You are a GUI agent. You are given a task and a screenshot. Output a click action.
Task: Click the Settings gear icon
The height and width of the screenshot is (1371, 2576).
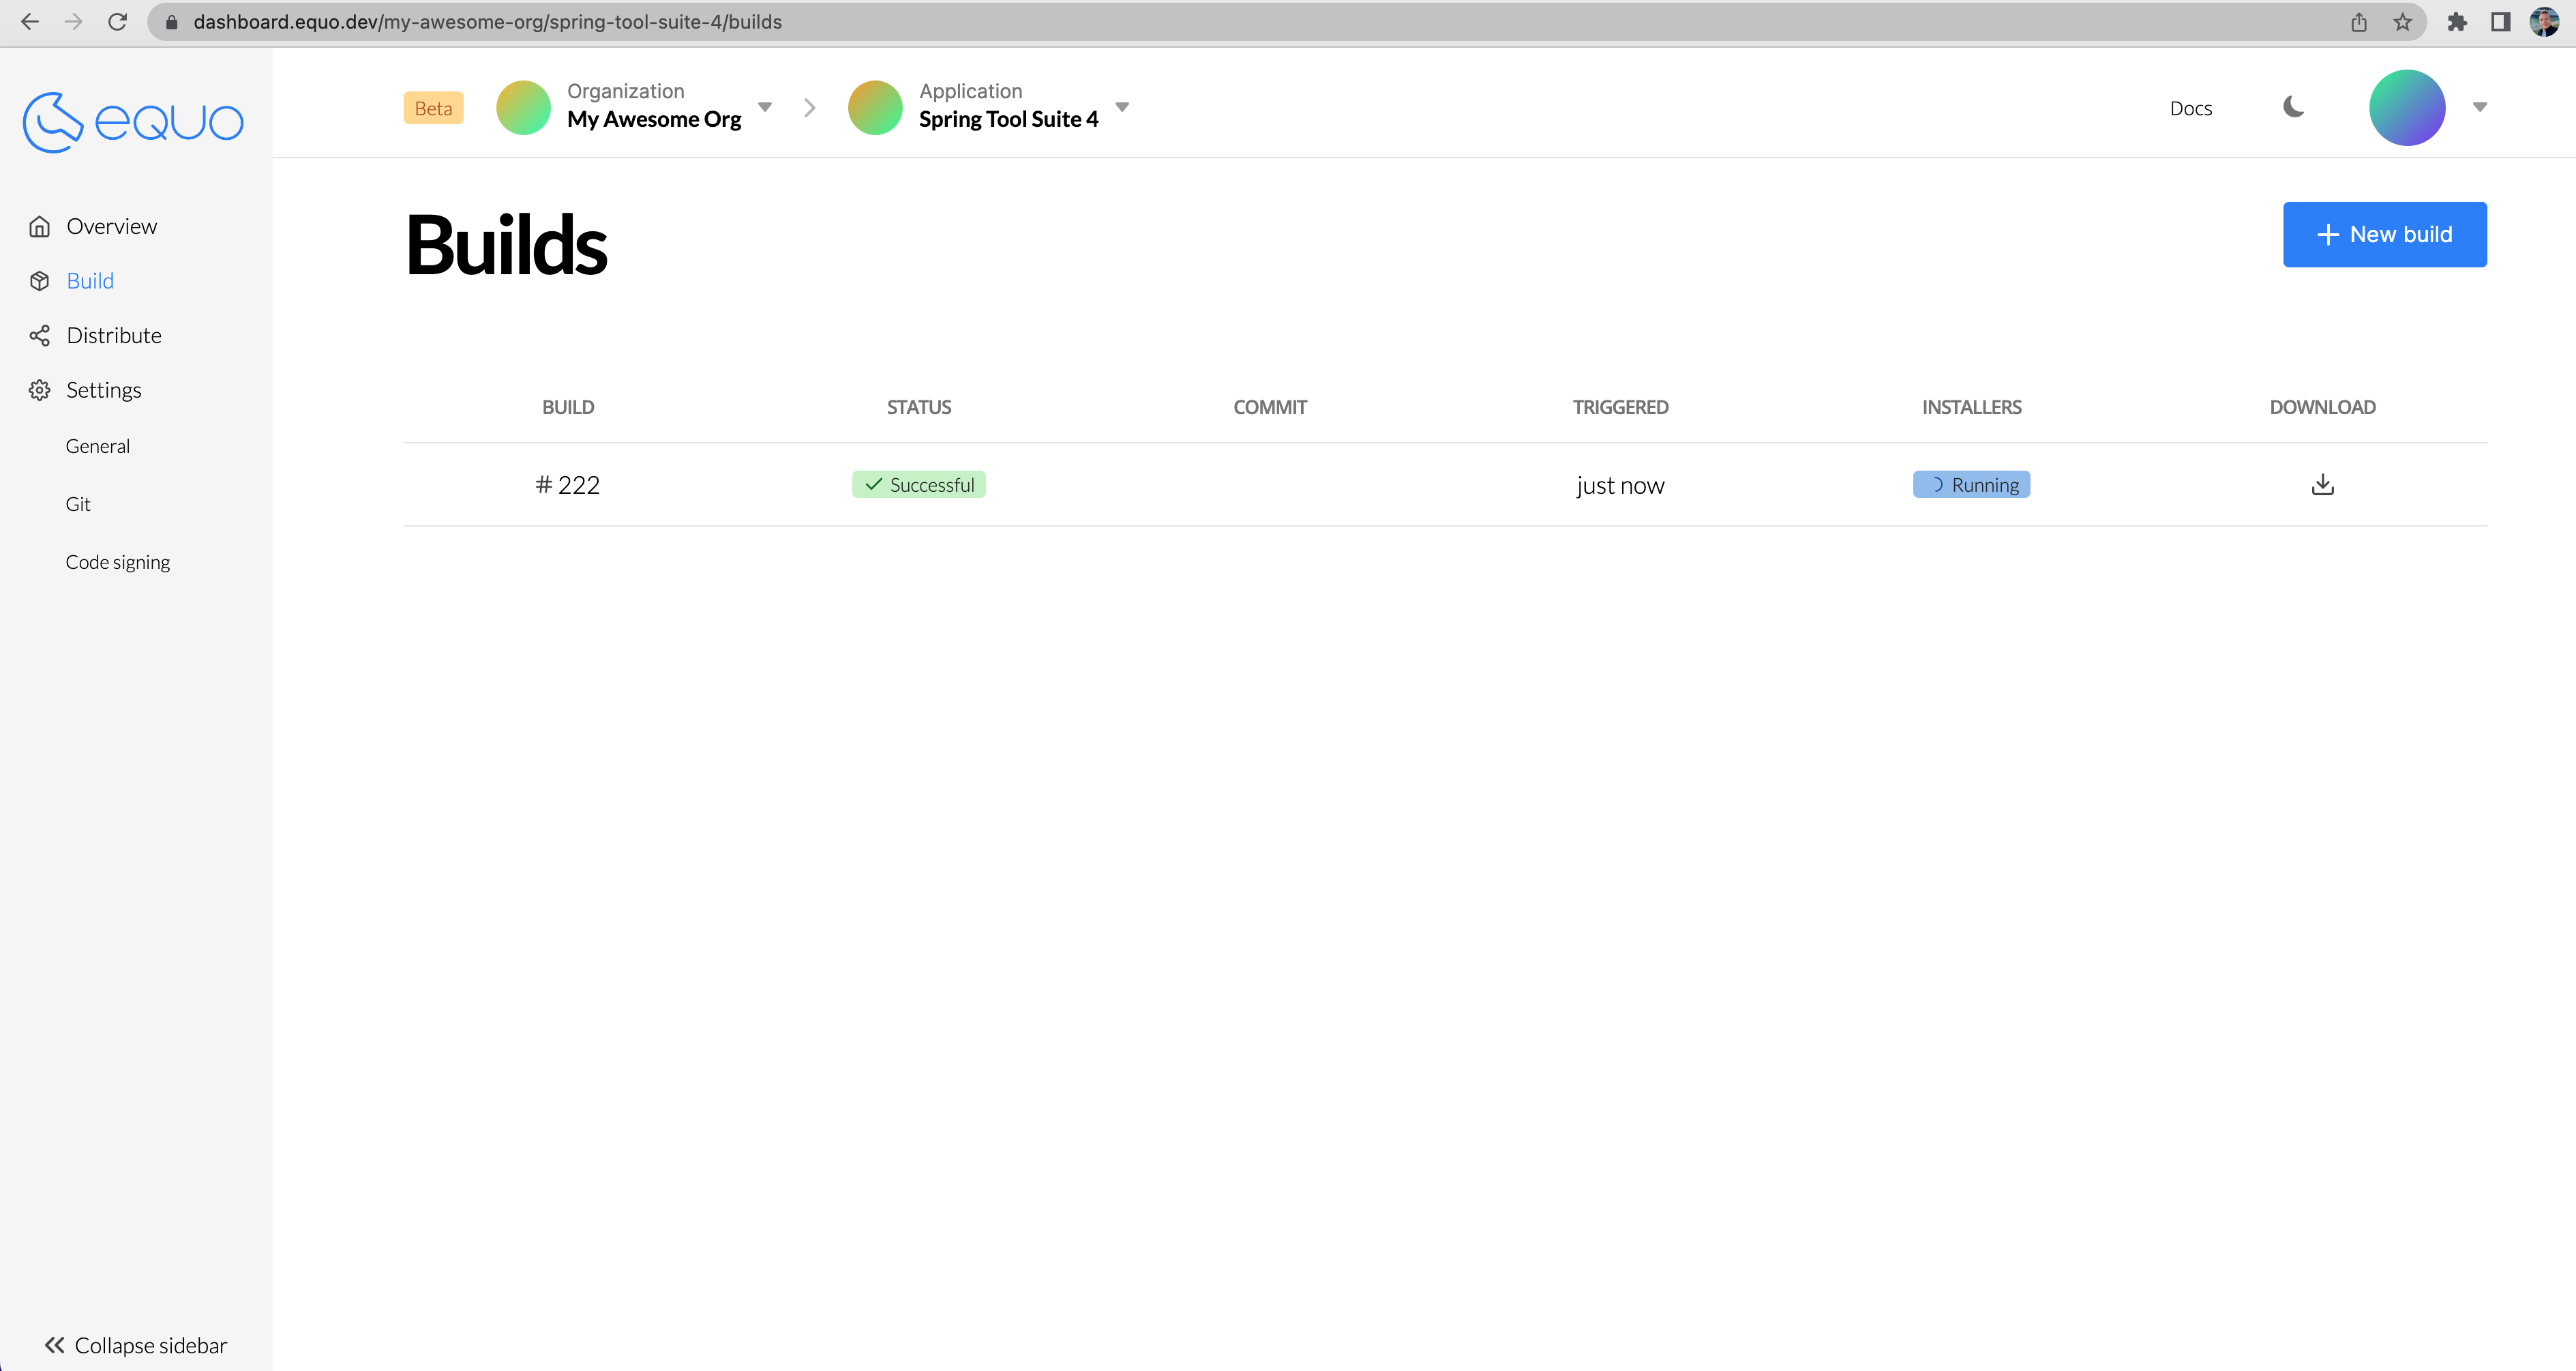pos(40,390)
